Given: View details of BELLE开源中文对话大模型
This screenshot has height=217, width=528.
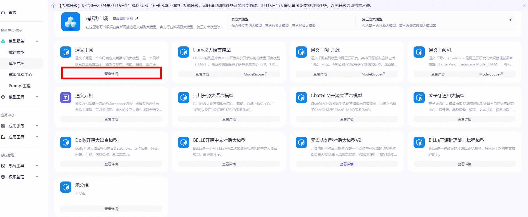Looking at the screenshot, I should (229, 164).
